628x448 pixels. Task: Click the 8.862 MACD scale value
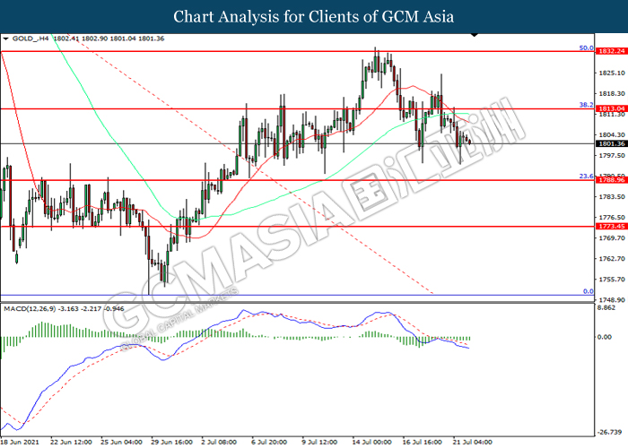606,308
